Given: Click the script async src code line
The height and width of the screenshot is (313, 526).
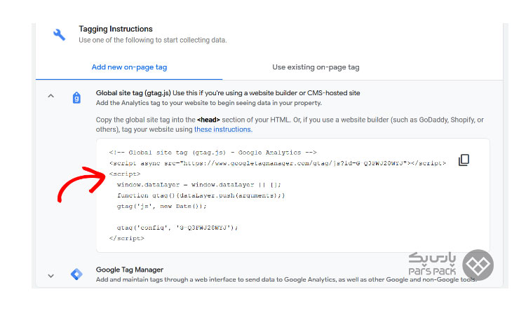Looking at the screenshot, I should pos(278,163).
